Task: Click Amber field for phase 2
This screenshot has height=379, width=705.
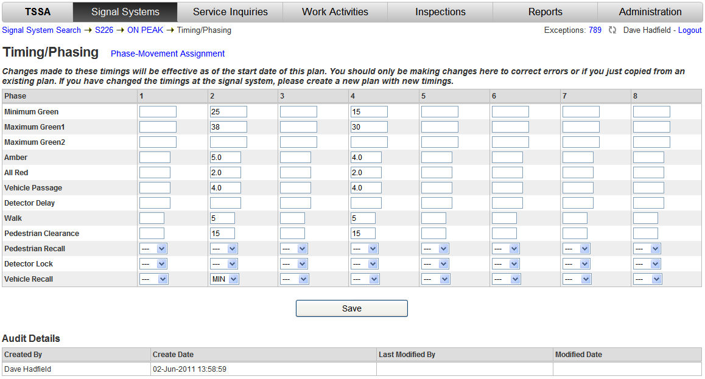Action: click(225, 158)
